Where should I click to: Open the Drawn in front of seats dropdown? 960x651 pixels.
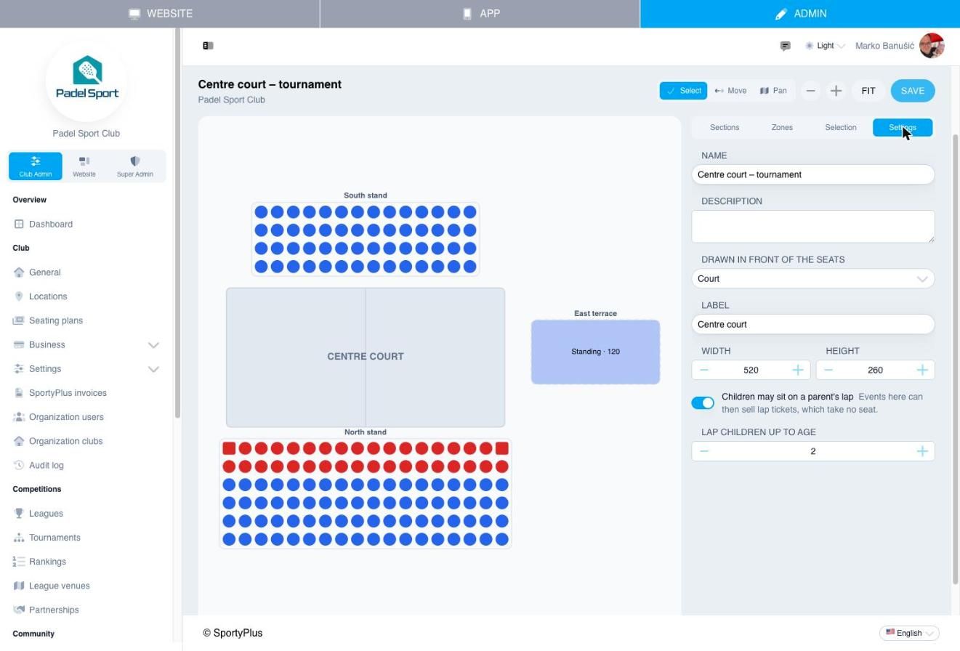pyautogui.click(x=813, y=279)
